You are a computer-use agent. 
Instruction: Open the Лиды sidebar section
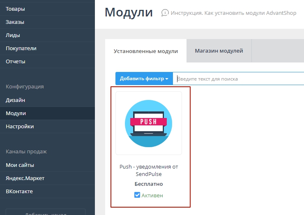pos(13,35)
